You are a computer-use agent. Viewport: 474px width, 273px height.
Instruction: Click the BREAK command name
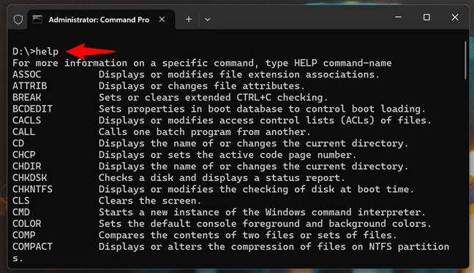click(x=26, y=97)
